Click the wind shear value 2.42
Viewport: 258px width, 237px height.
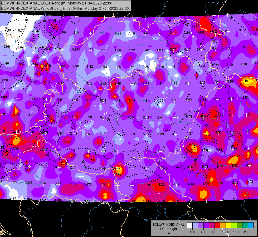tap(146, 50)
